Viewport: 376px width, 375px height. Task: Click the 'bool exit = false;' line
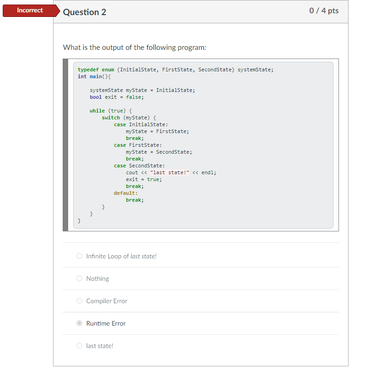[117, 97]
